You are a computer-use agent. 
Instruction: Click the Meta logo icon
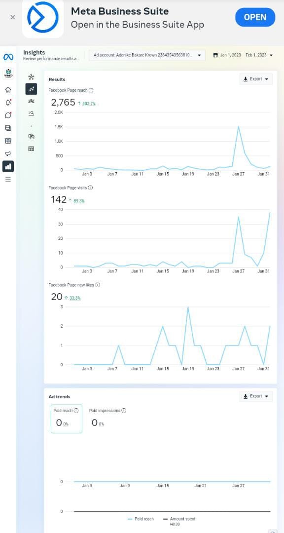[8, 57]
